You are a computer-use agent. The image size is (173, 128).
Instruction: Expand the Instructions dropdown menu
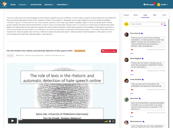pyautogui.click(x=63, y=5)
